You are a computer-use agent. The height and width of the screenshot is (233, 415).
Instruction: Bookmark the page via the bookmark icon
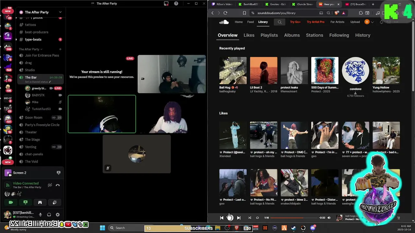[x=244, y=13]
